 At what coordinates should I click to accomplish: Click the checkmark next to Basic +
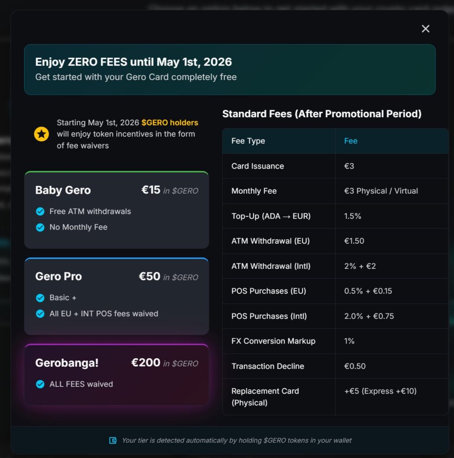(40, 298)
